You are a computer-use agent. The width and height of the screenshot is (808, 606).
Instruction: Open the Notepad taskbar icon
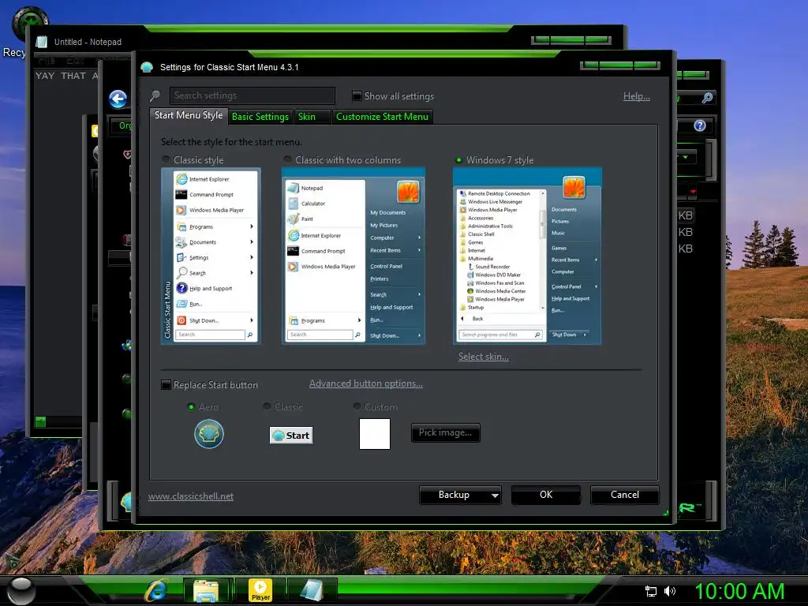point(312,590)
